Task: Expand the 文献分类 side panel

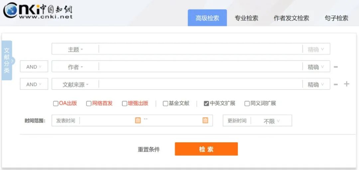Action: coord(7,61)
